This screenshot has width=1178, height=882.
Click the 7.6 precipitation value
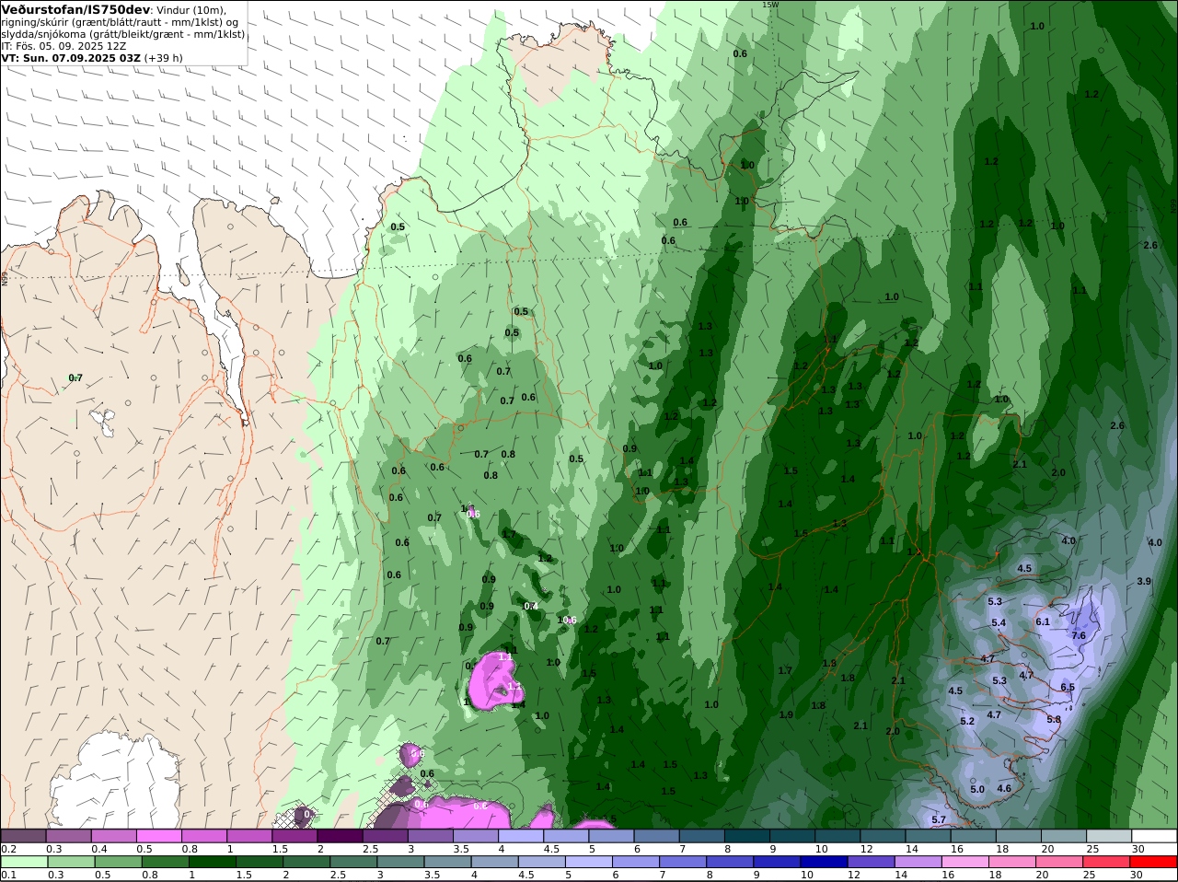(x=1079, y=636)
